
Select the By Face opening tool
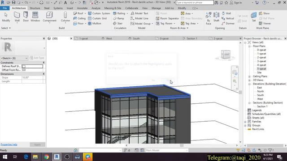tap(208, 18)
